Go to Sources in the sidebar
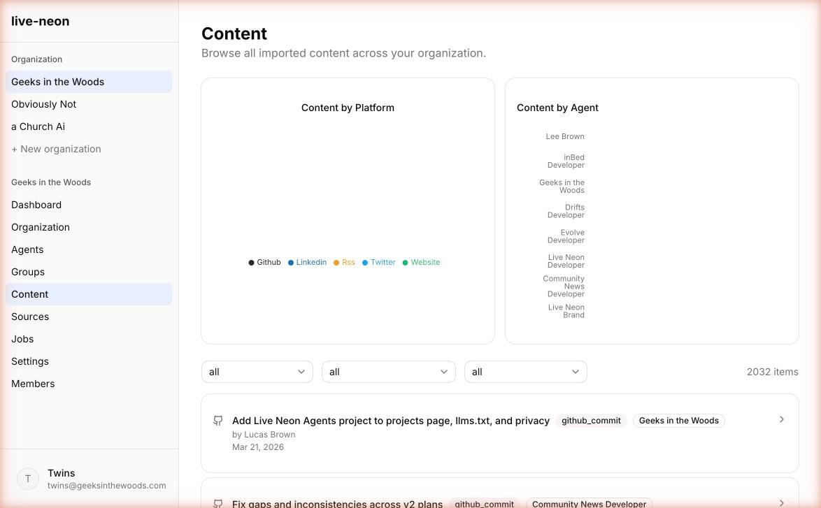Screen dimensions: 821x508 pos(30,317)
